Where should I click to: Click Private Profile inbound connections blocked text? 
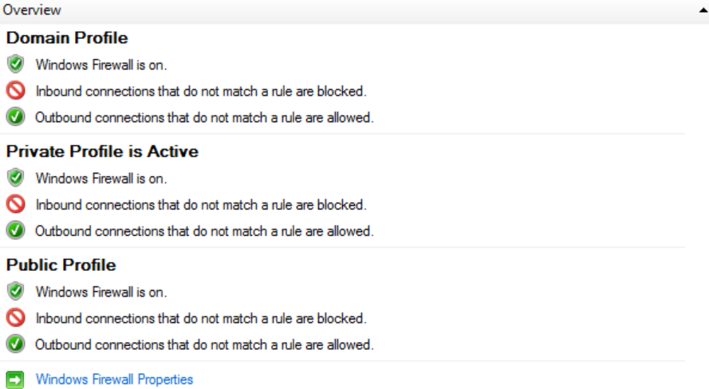[x=201, y=205]
